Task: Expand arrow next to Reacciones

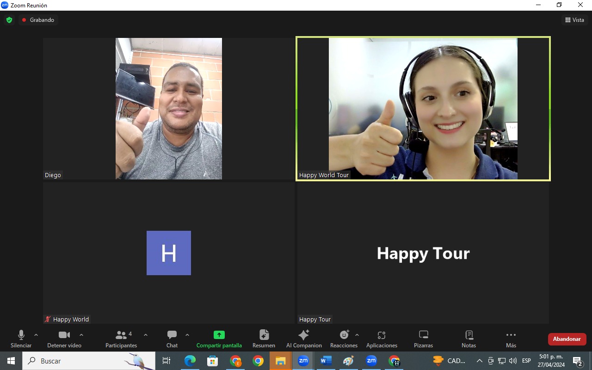Action: pyautogui.click(x=357, y=335)
